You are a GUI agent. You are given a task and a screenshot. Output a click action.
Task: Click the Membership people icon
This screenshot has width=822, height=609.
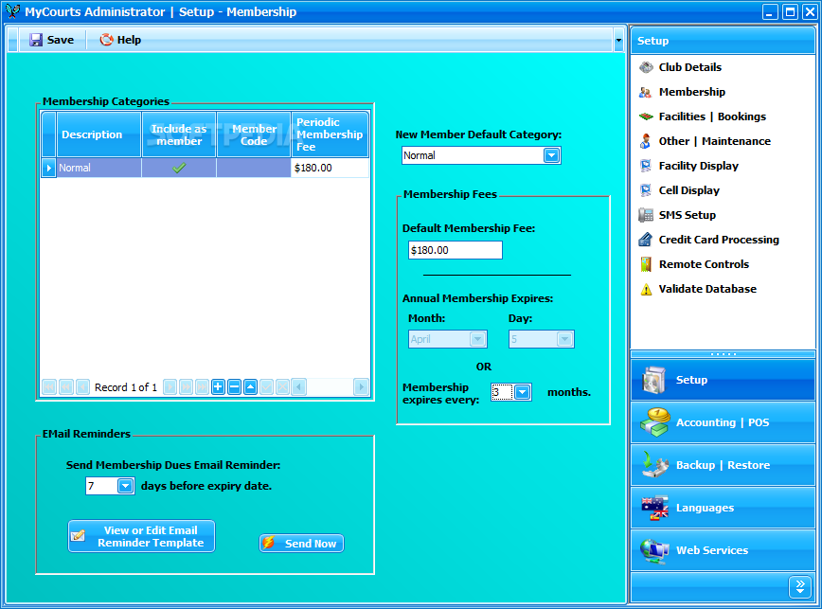(x=645, y=92)
